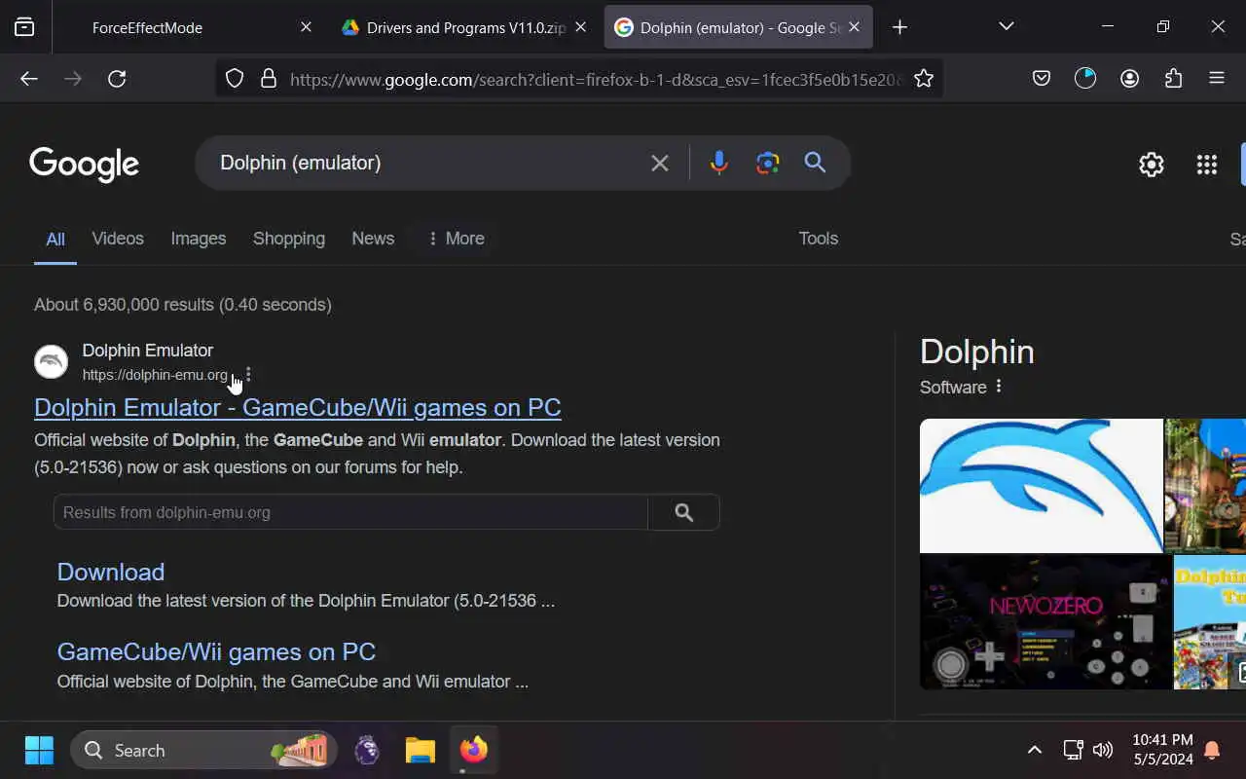Close the Dolphin (emulator) Google Search tab
The width and height of the screenshot is (1246, 779).
tap(854, 27)
